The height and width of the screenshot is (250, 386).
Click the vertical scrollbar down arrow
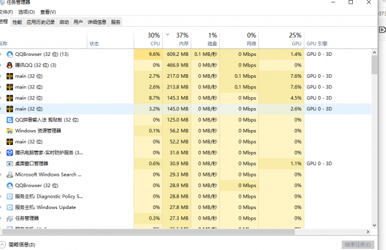[x=375, y=225]
